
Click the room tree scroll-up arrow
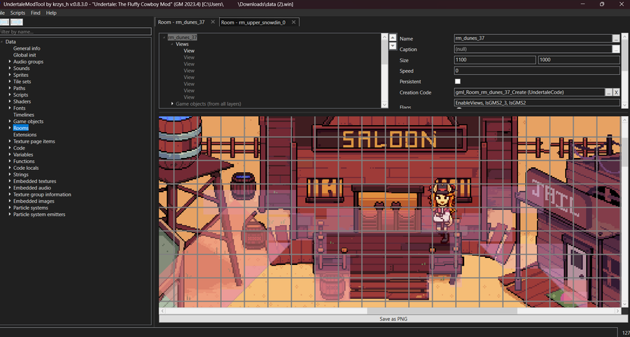(x=384, y=37)
